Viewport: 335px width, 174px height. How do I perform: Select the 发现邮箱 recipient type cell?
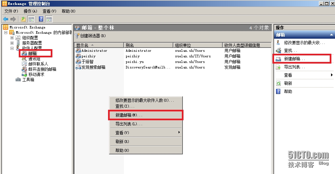pyautogui.click(x=232, y=68)
